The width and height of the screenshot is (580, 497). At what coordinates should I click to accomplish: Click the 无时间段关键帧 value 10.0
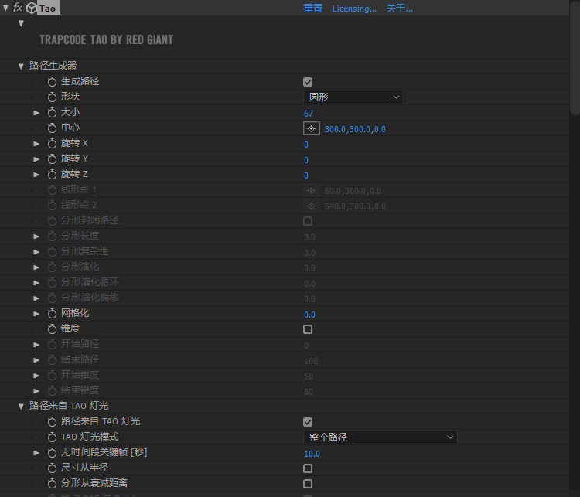pos(312,454)
